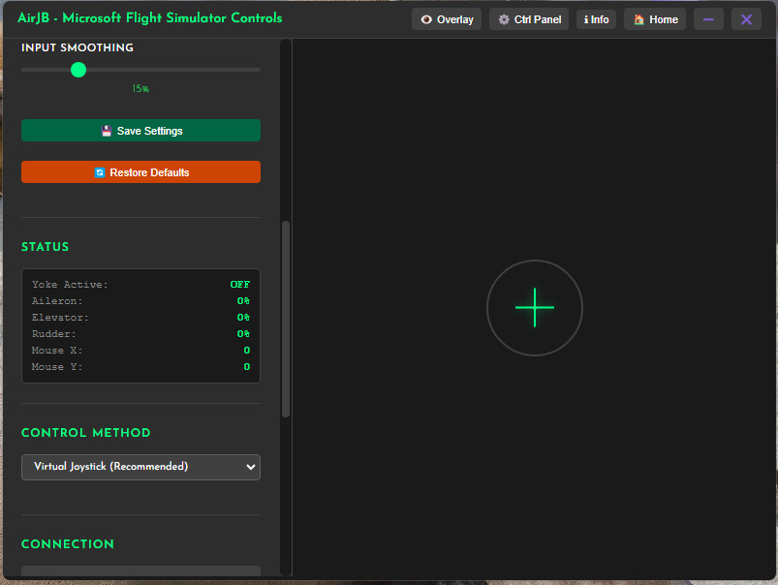Open the Ctrl Panel view
The width and height of the screenshot is (778, 585).
coord(528,18)
